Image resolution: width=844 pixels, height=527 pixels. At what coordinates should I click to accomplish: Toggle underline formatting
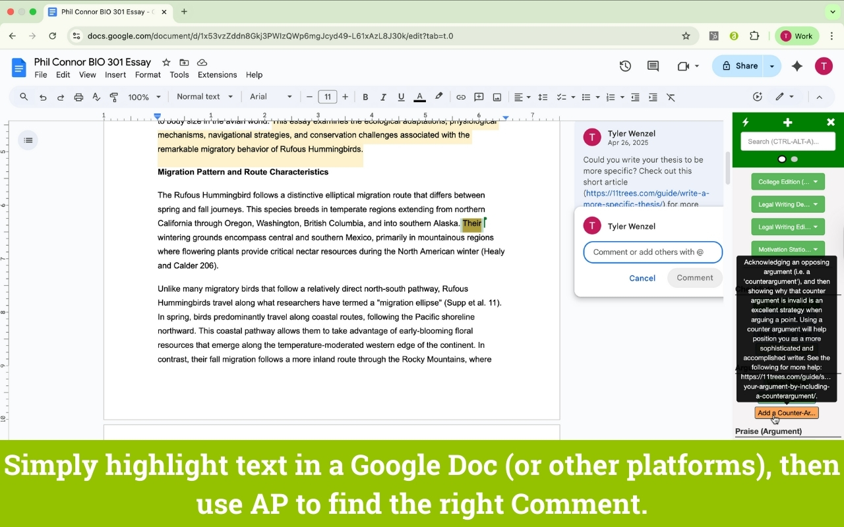(401, 97)
